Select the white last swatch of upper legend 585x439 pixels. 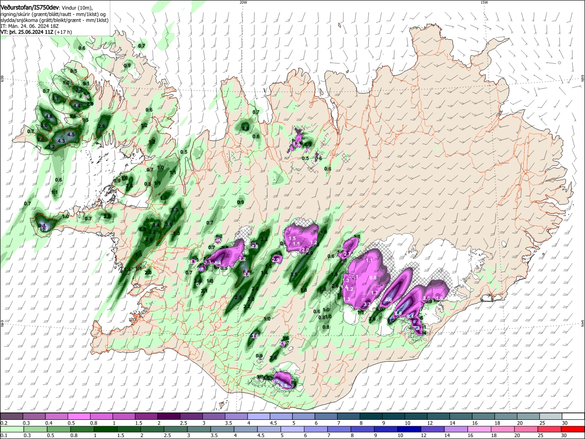click(x=573, y=416)
